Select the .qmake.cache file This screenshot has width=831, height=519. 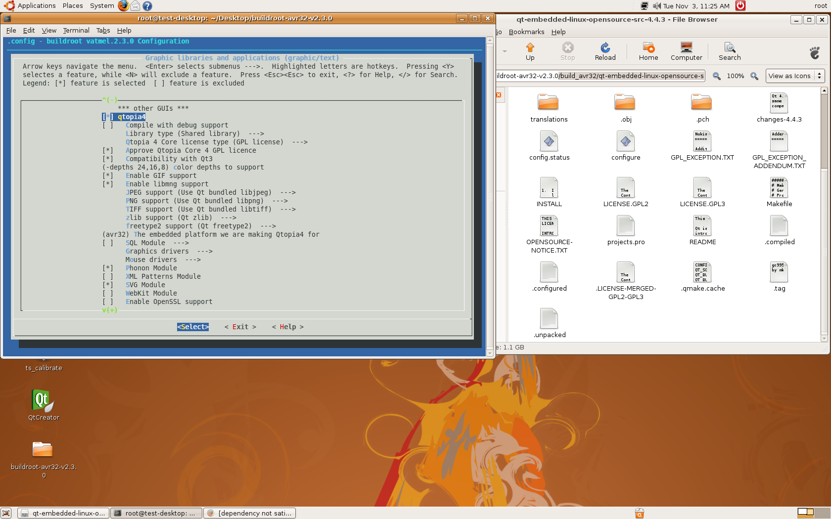tap(702, 277)
